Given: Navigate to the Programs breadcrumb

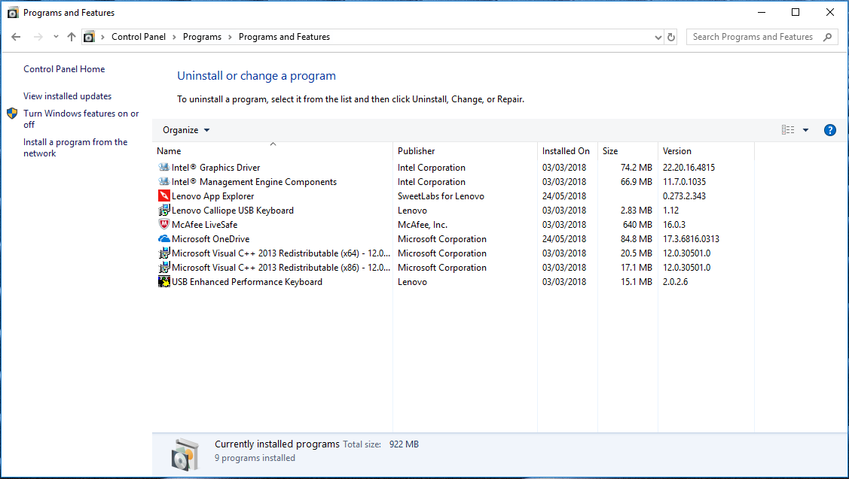Looking at the screenshot, I should (x=202, y=37).
